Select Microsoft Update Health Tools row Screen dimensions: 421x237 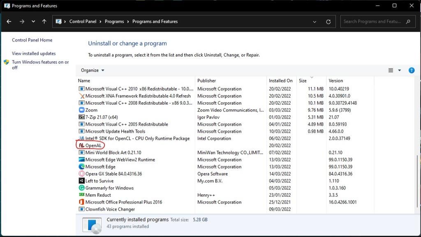tap(226, 131)
